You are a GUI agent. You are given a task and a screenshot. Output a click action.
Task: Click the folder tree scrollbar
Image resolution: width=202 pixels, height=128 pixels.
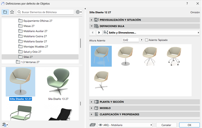[80, 43]
